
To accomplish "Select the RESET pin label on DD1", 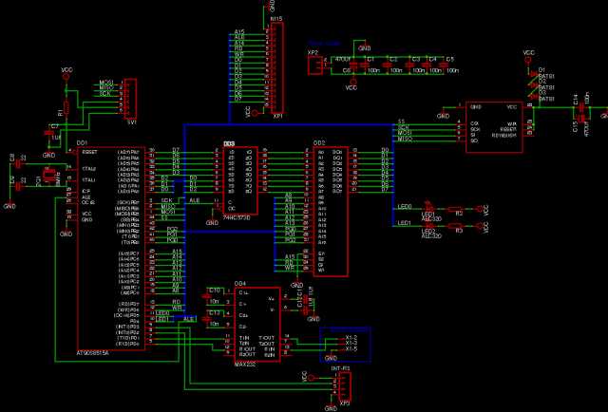I will tap(89, 152).
